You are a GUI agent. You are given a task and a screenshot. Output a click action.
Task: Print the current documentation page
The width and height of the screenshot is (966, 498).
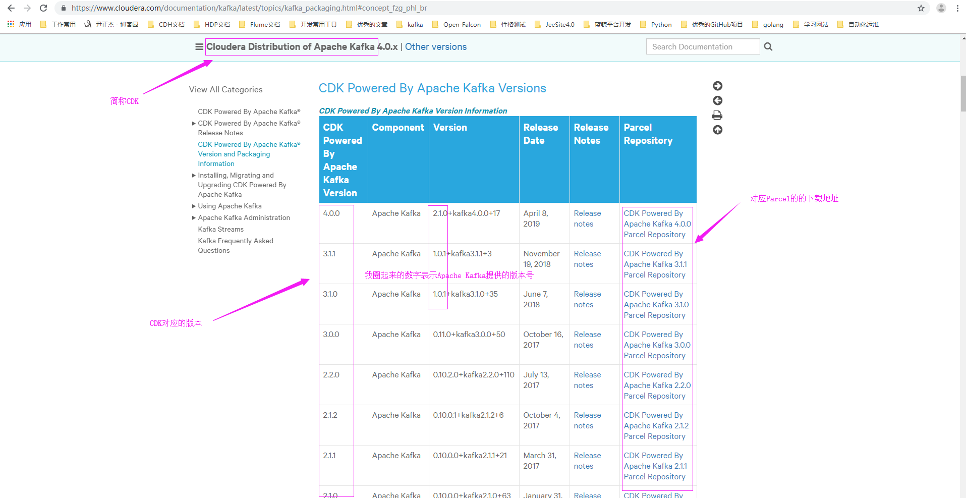(717, 115)
